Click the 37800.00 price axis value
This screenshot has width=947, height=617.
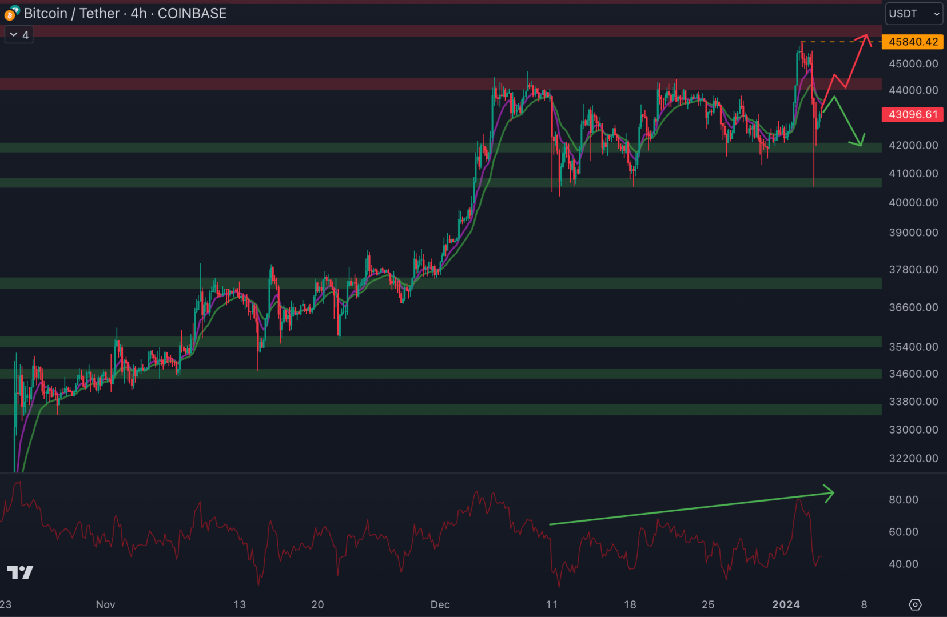913,269
